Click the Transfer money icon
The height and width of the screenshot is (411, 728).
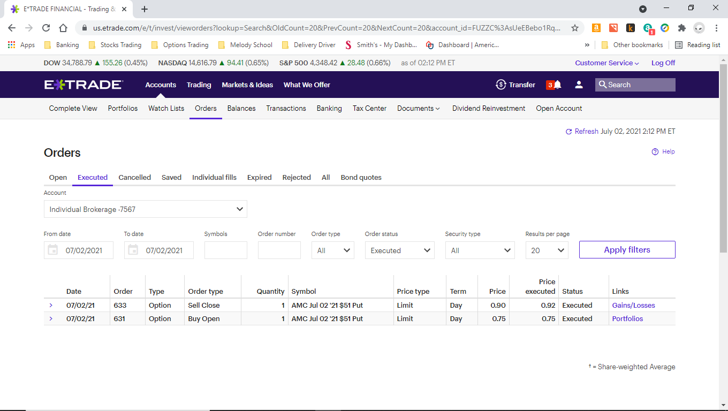click(501, 85)
